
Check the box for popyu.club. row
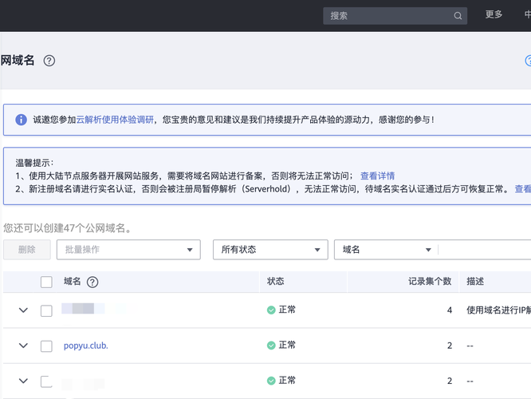tap(46, 346)
